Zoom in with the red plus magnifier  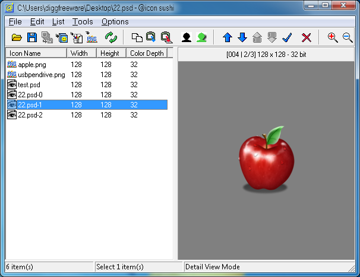pos(333,37)
